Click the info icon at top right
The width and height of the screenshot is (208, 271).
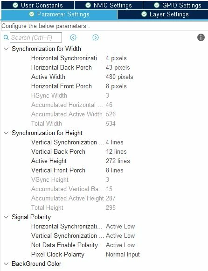point(201,37)
